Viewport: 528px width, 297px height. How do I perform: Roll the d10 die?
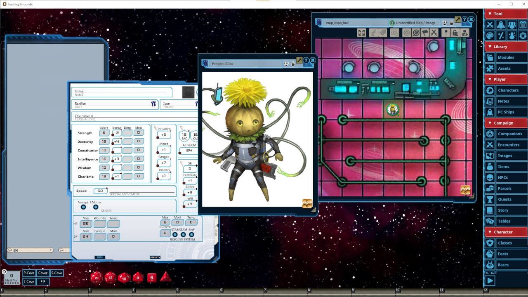pos(124,278)
